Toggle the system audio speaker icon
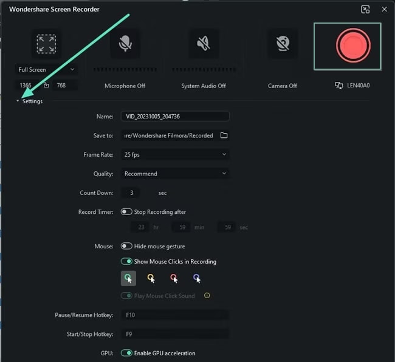The image size is (395, 362). pyautogui.click(x=204, y=43)
